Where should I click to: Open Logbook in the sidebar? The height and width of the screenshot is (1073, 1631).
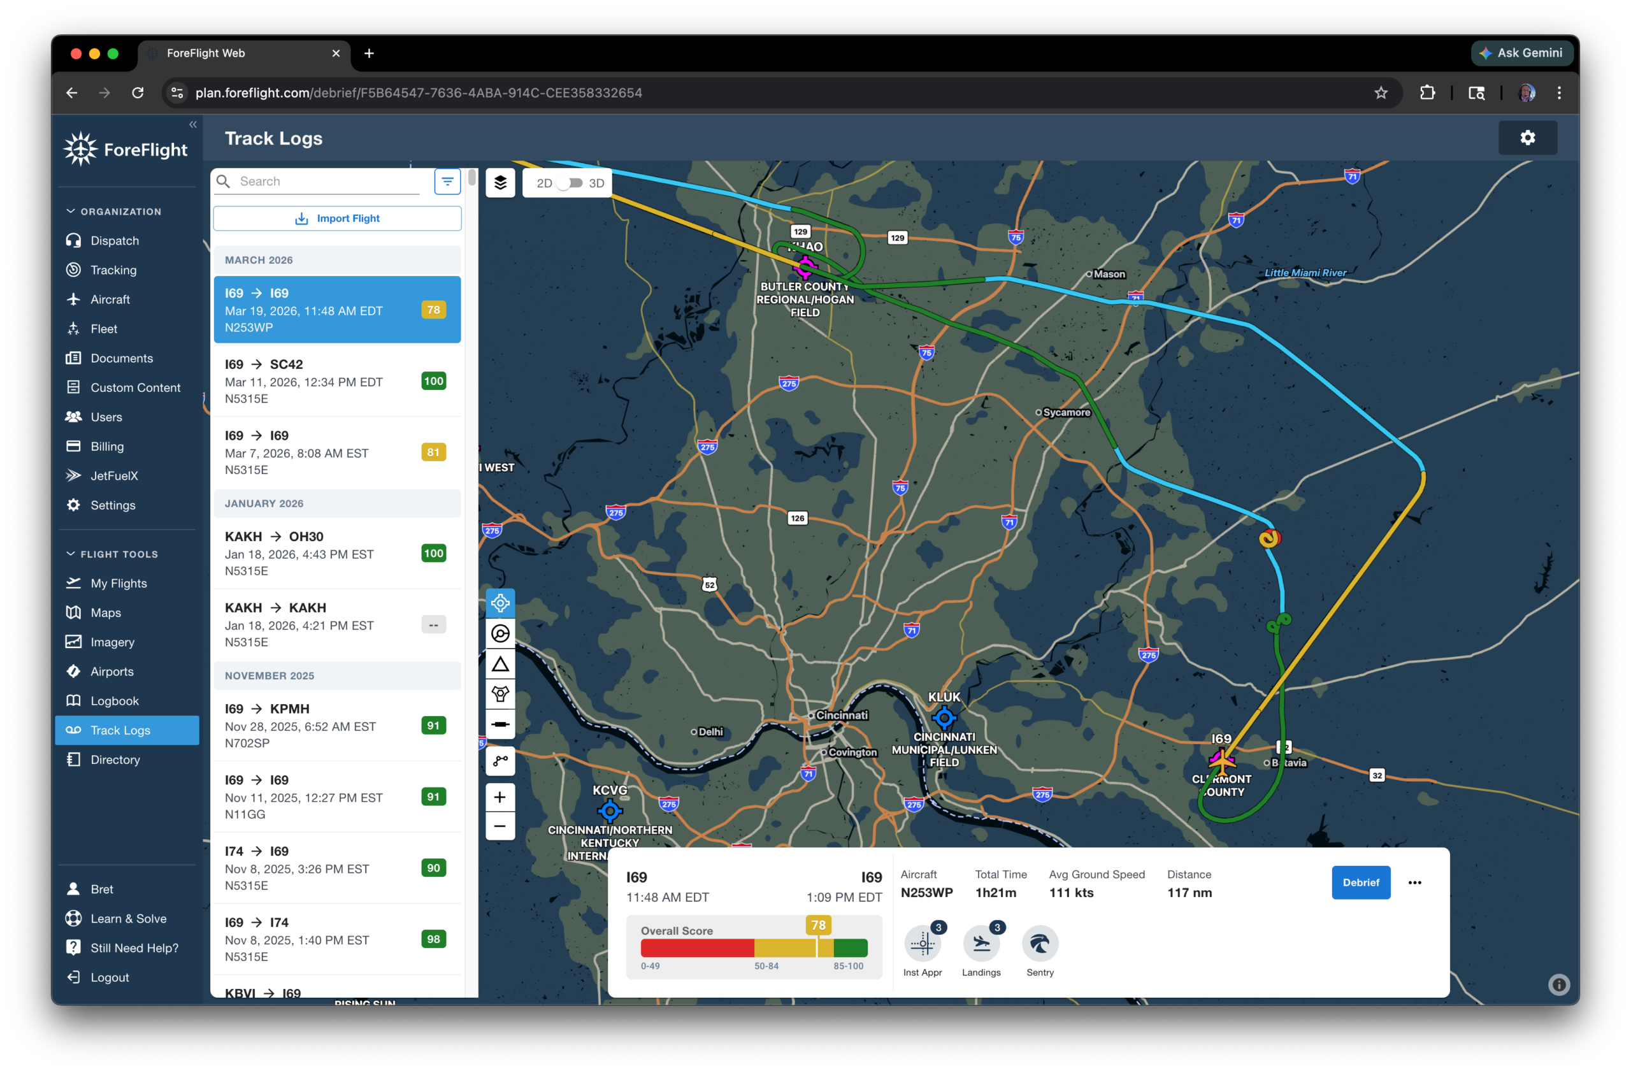coord(115,700)
